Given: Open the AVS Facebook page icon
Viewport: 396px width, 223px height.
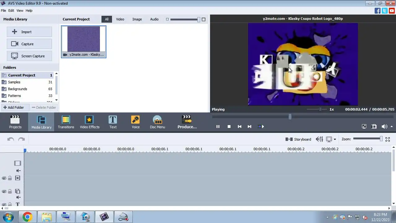Looking at the screenshot, I should [377, 11].
